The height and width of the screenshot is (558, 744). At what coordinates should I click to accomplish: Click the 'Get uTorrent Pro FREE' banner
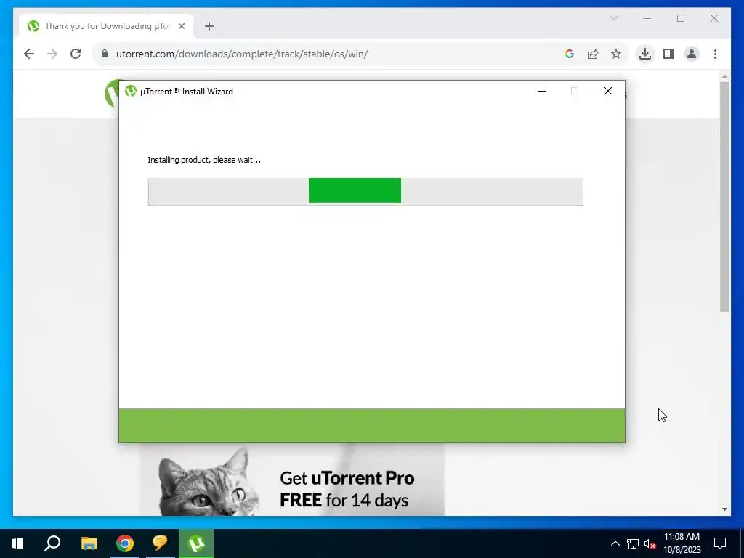(x=292, y=481)
